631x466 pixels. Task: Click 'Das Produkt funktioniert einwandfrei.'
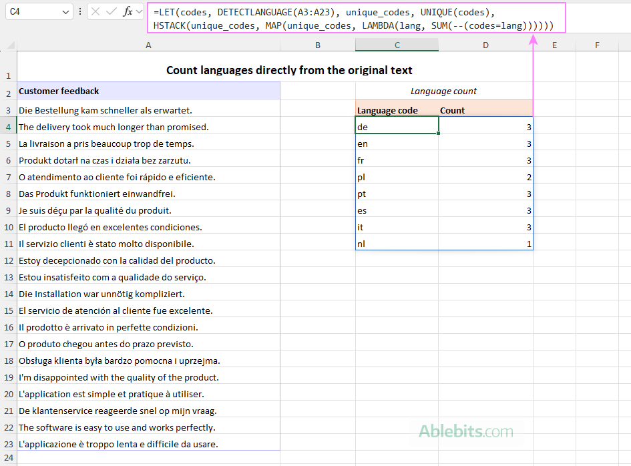pos(97,194)
